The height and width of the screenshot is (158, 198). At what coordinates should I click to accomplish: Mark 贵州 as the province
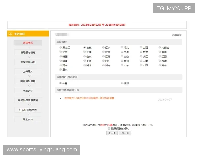point(122,61)
